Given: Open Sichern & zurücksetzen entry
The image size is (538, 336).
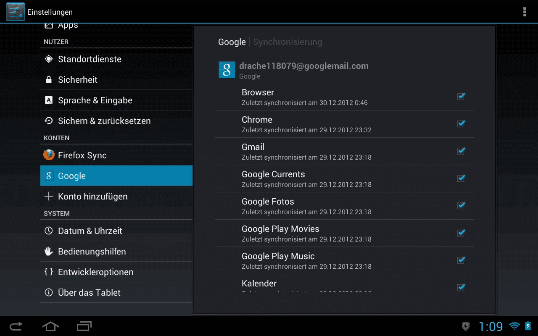Looking at the screenshot, I should tap(116, 121).
